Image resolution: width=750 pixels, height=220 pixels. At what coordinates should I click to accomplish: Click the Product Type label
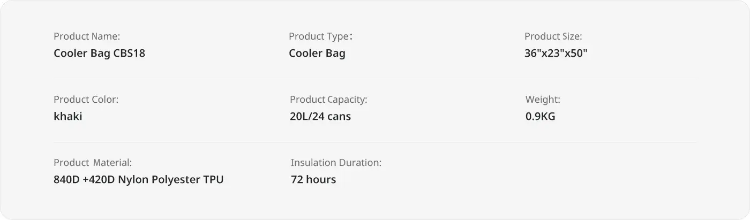(x=320, y=36)
